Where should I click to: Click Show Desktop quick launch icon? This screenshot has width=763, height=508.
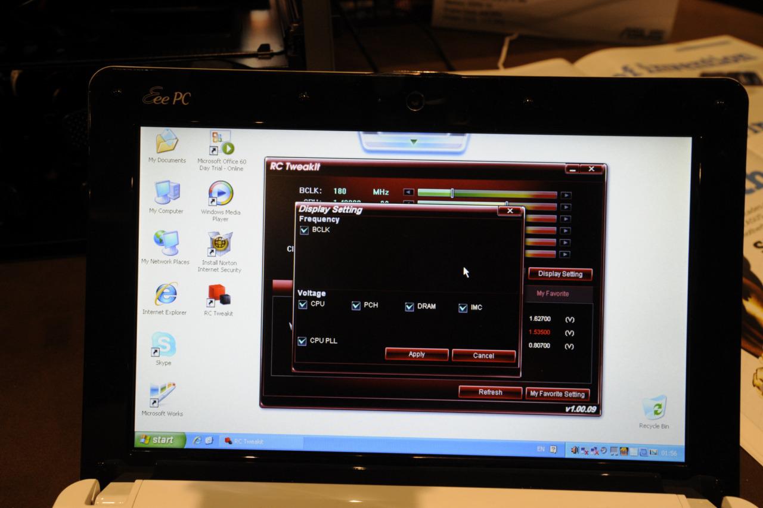point(209,441)
